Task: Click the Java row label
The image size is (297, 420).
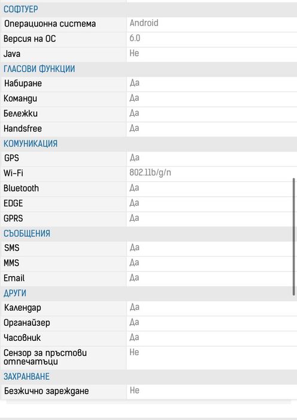Action: tap(12, 54)
